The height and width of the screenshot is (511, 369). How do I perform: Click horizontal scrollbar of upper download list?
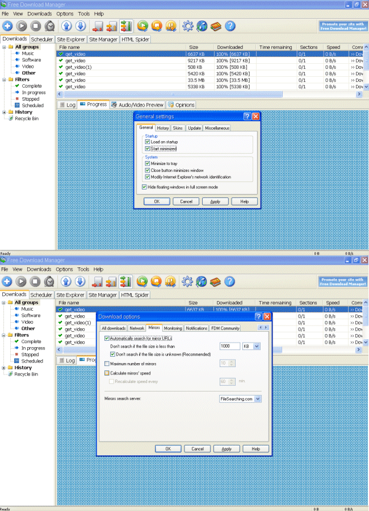click(173, 94)
